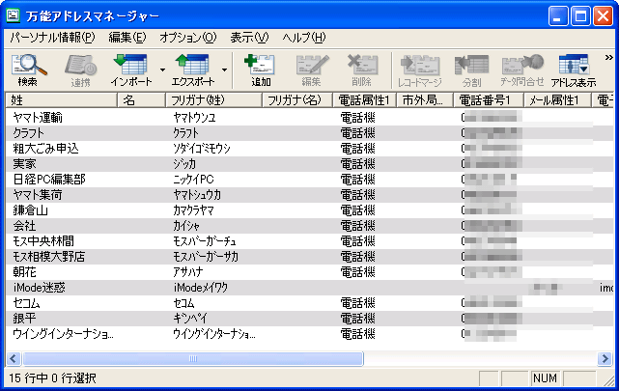Sort by the 電話番号1 column header
Image resolution: width=619 pixels, height=391 pixels.
(489, 100)
